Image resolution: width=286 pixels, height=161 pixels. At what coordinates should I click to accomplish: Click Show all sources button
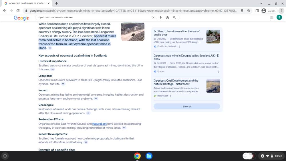(187, 107)
